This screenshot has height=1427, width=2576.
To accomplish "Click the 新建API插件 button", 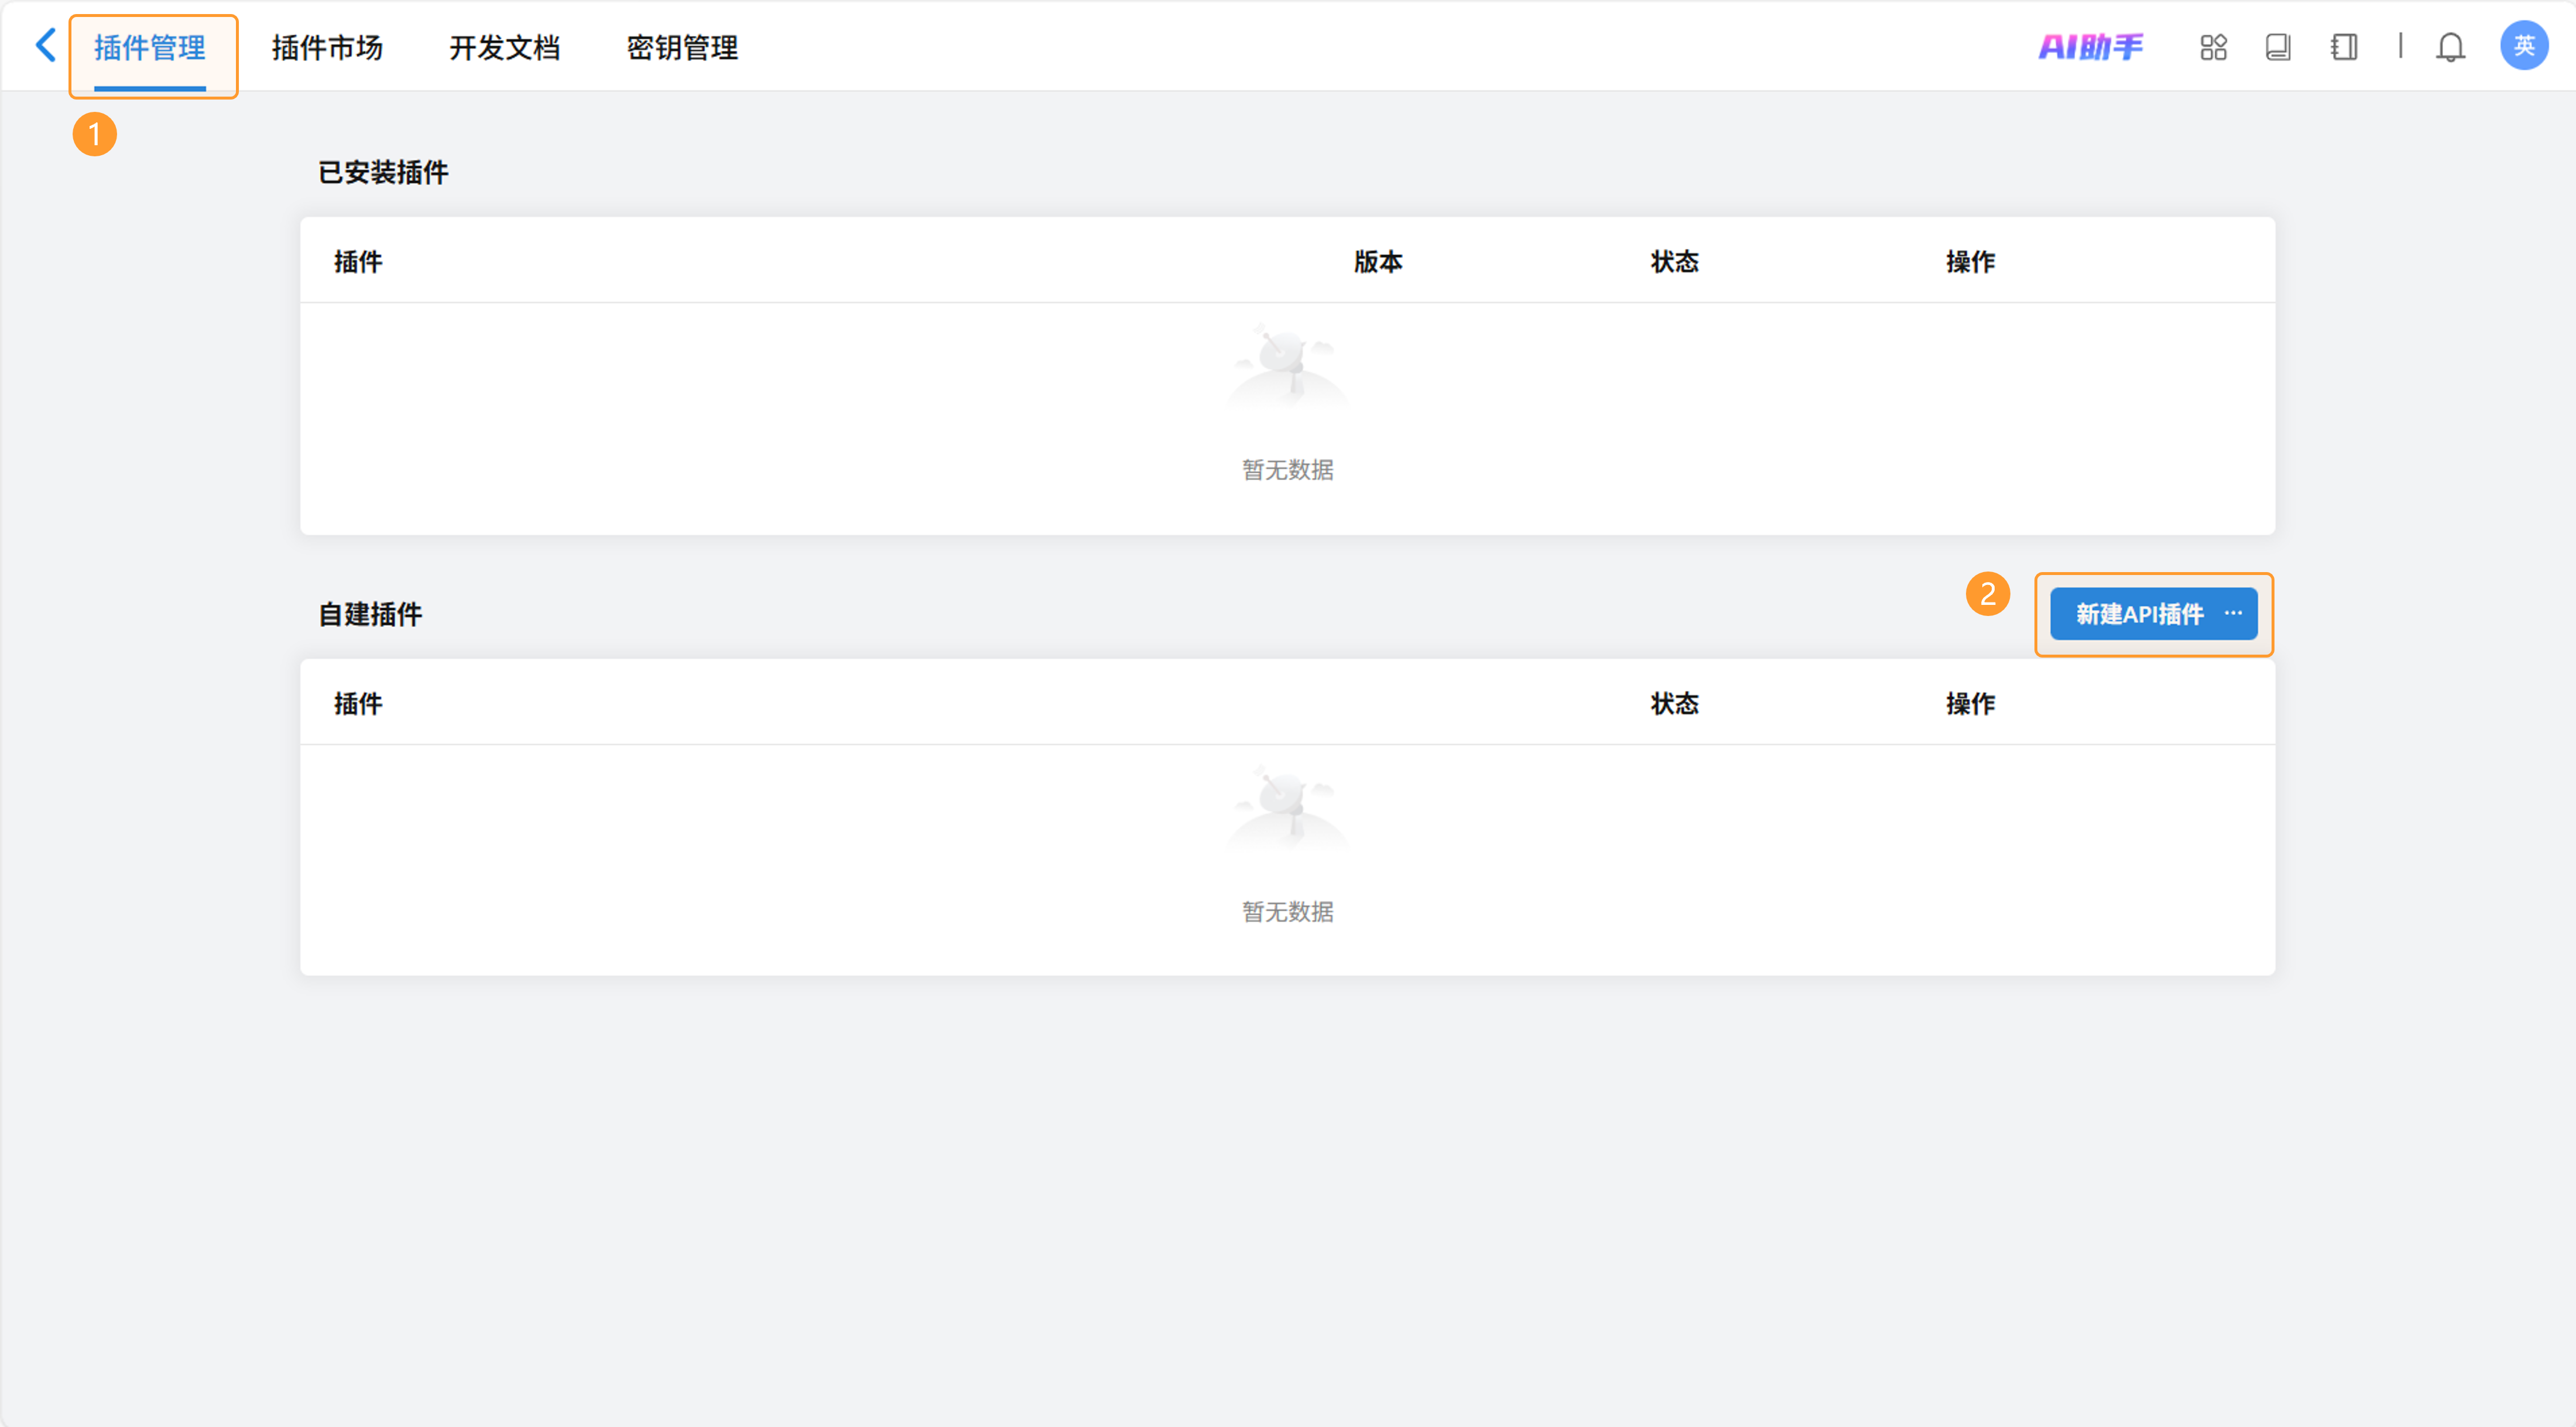I will pyautogui.click(x=2139, y=614).
